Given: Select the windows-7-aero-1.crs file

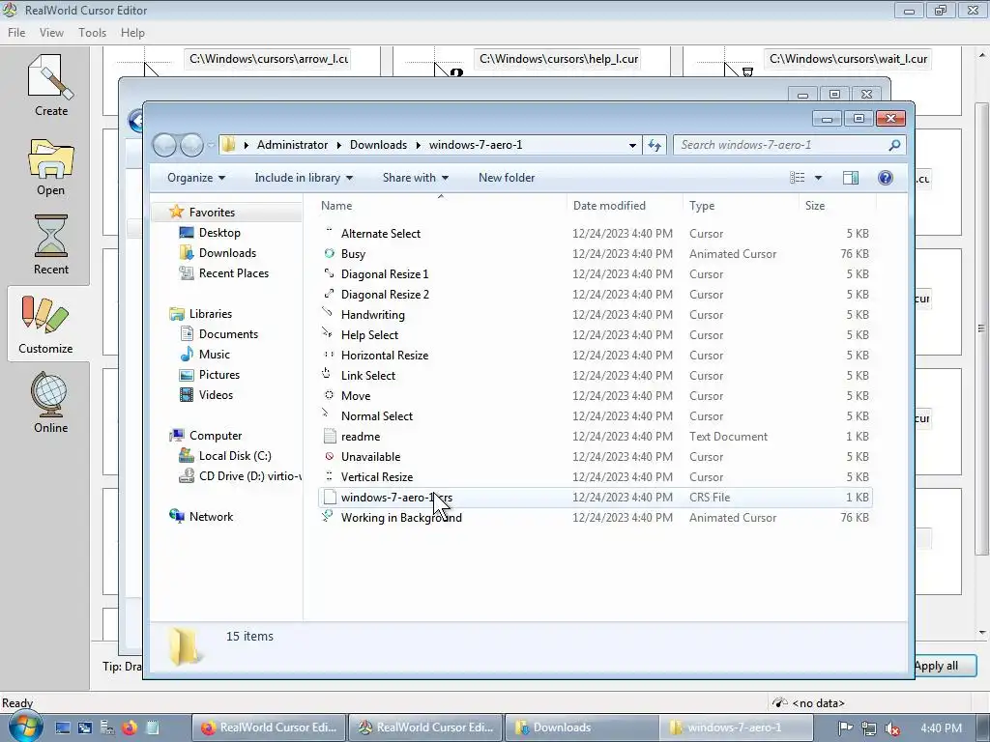Looking at the screenshot, I should [596, 498].
